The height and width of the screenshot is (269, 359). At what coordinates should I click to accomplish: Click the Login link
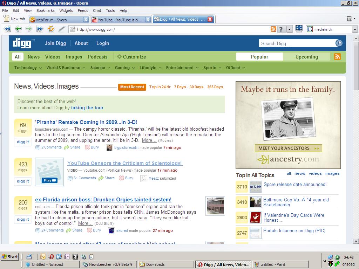tap(103, 43)
